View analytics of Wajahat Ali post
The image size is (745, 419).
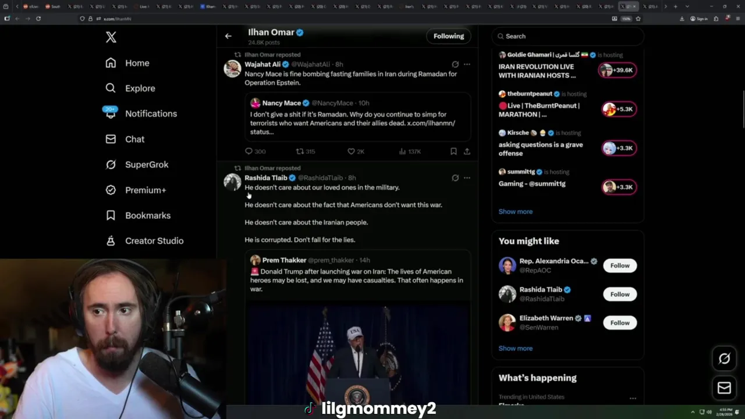tap(410, 151)
